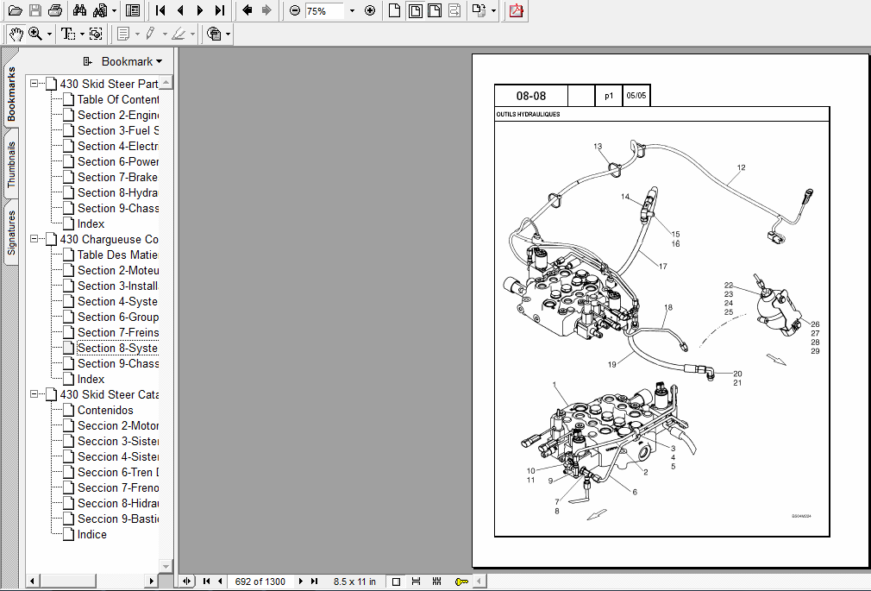Switch to the Thumbnails side tab

click(x=11, y=163)
